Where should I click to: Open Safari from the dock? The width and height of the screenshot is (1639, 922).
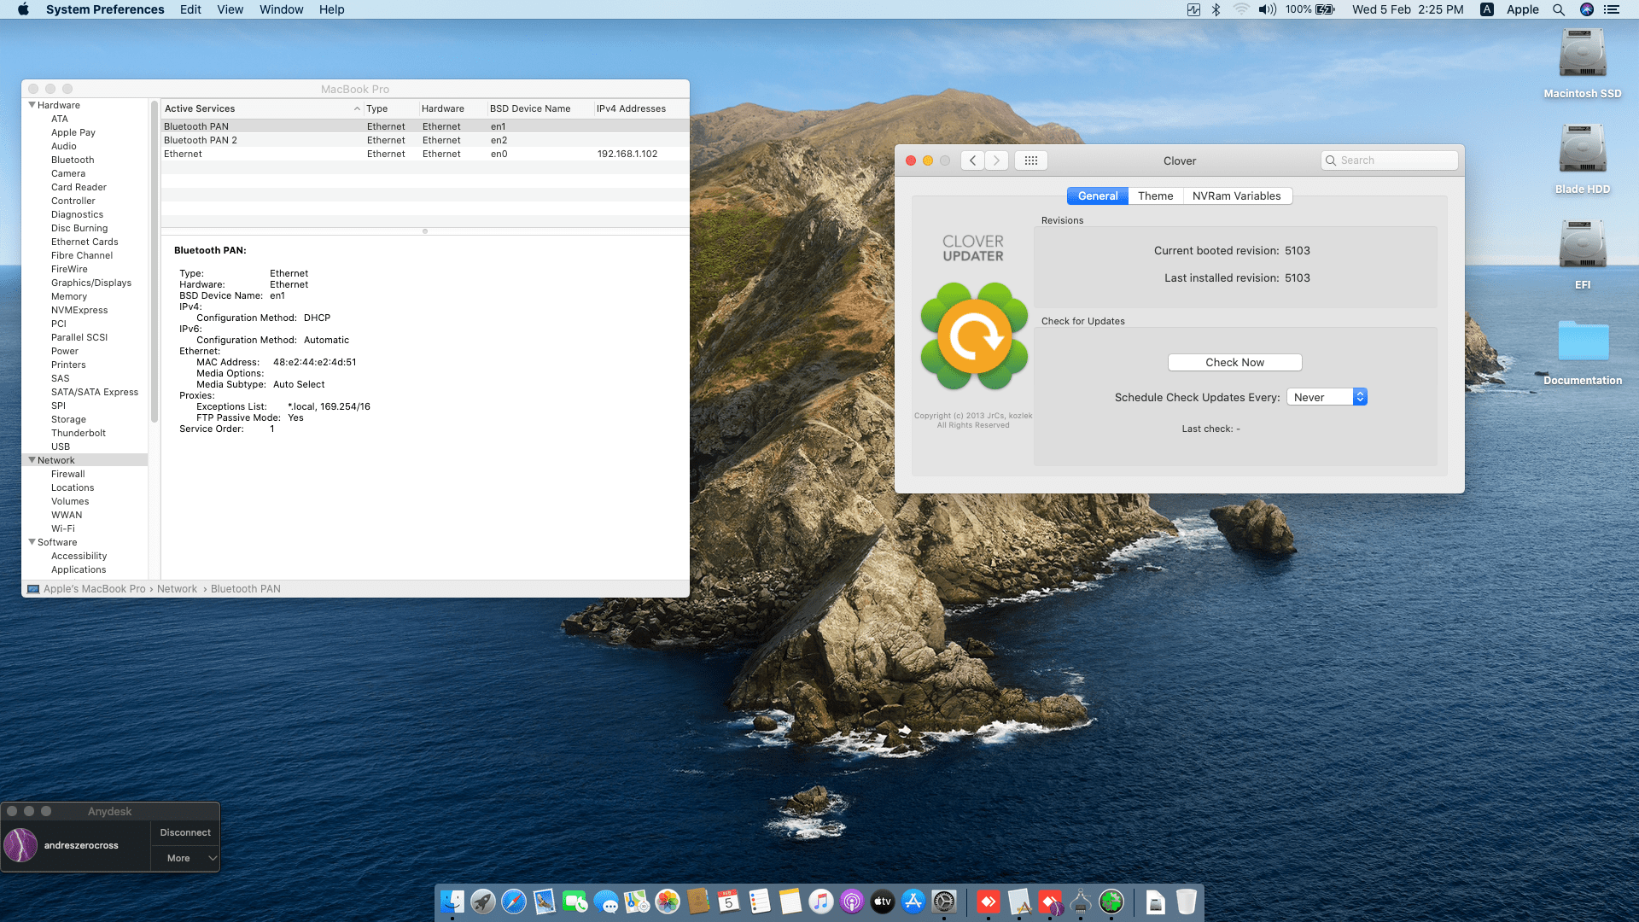coord(514,902)
